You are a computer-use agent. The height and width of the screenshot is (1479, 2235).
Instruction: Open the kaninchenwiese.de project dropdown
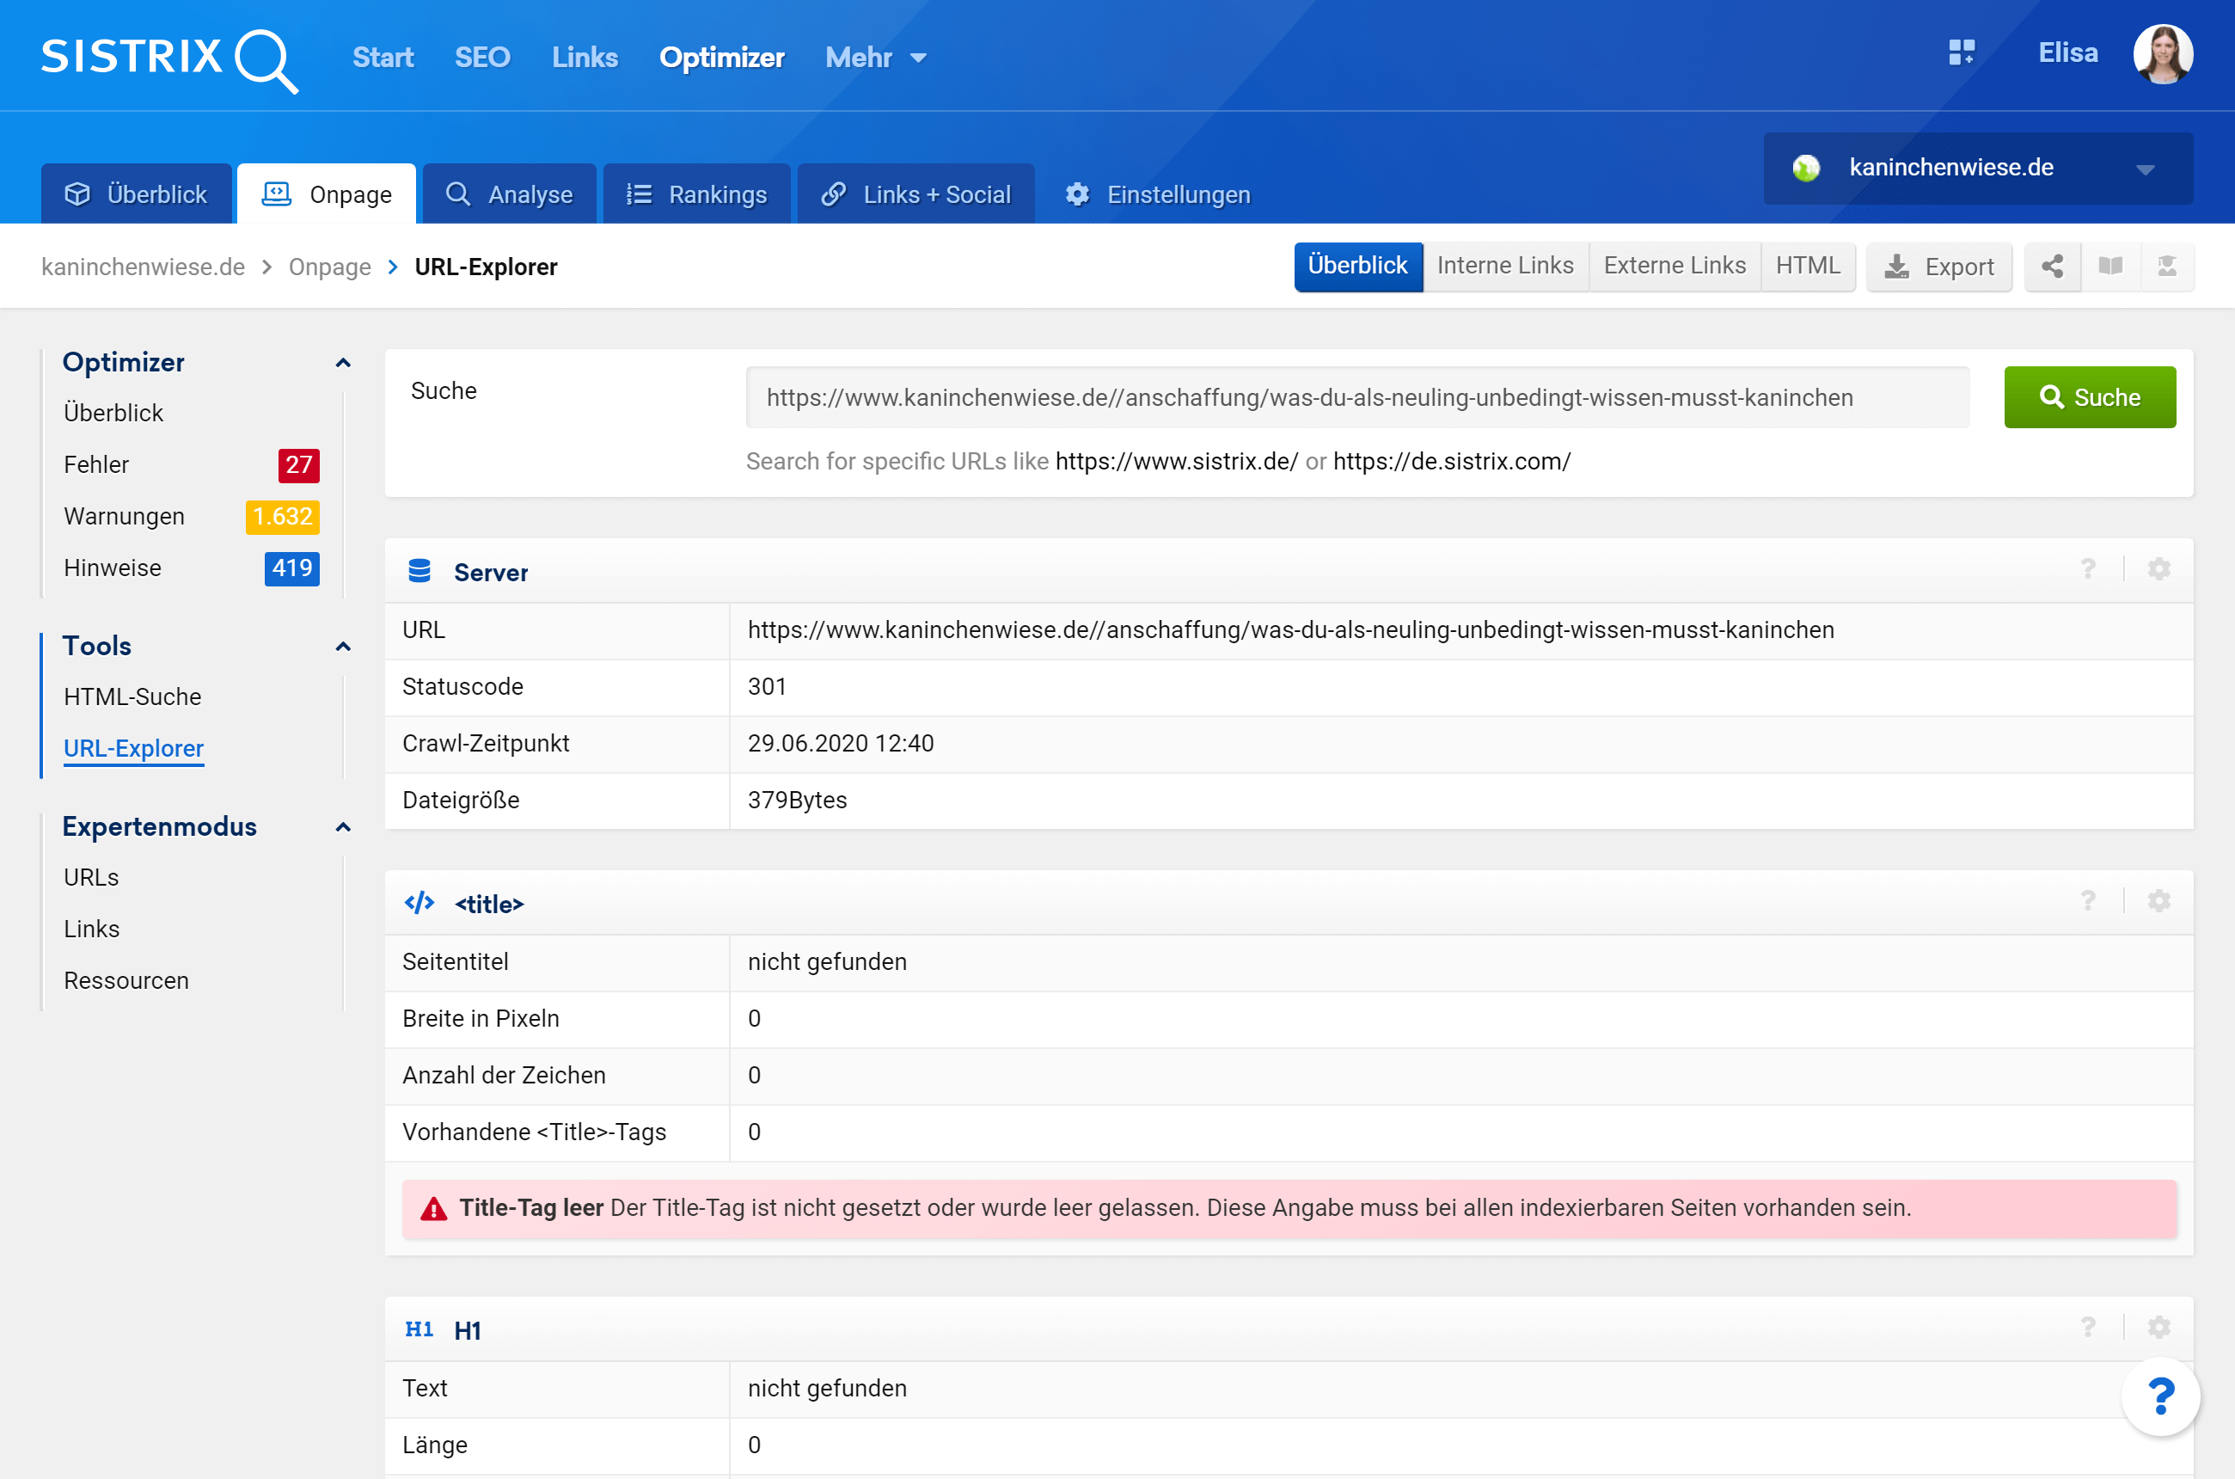point(1978,169)
